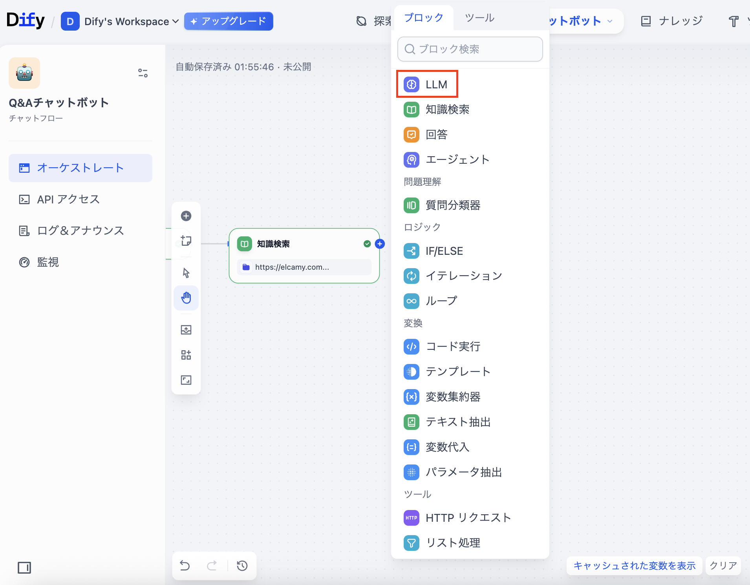
Task: Choose the IF/ELSE logic block
Action: pyautogui.click(x=434, y=251)
